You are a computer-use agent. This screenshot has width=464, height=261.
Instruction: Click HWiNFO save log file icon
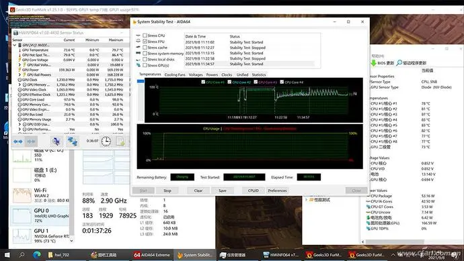(120, 142)
